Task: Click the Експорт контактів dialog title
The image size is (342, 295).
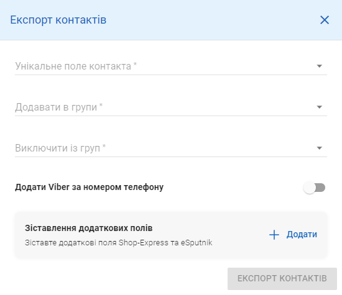Action: (x=58, y=20)
